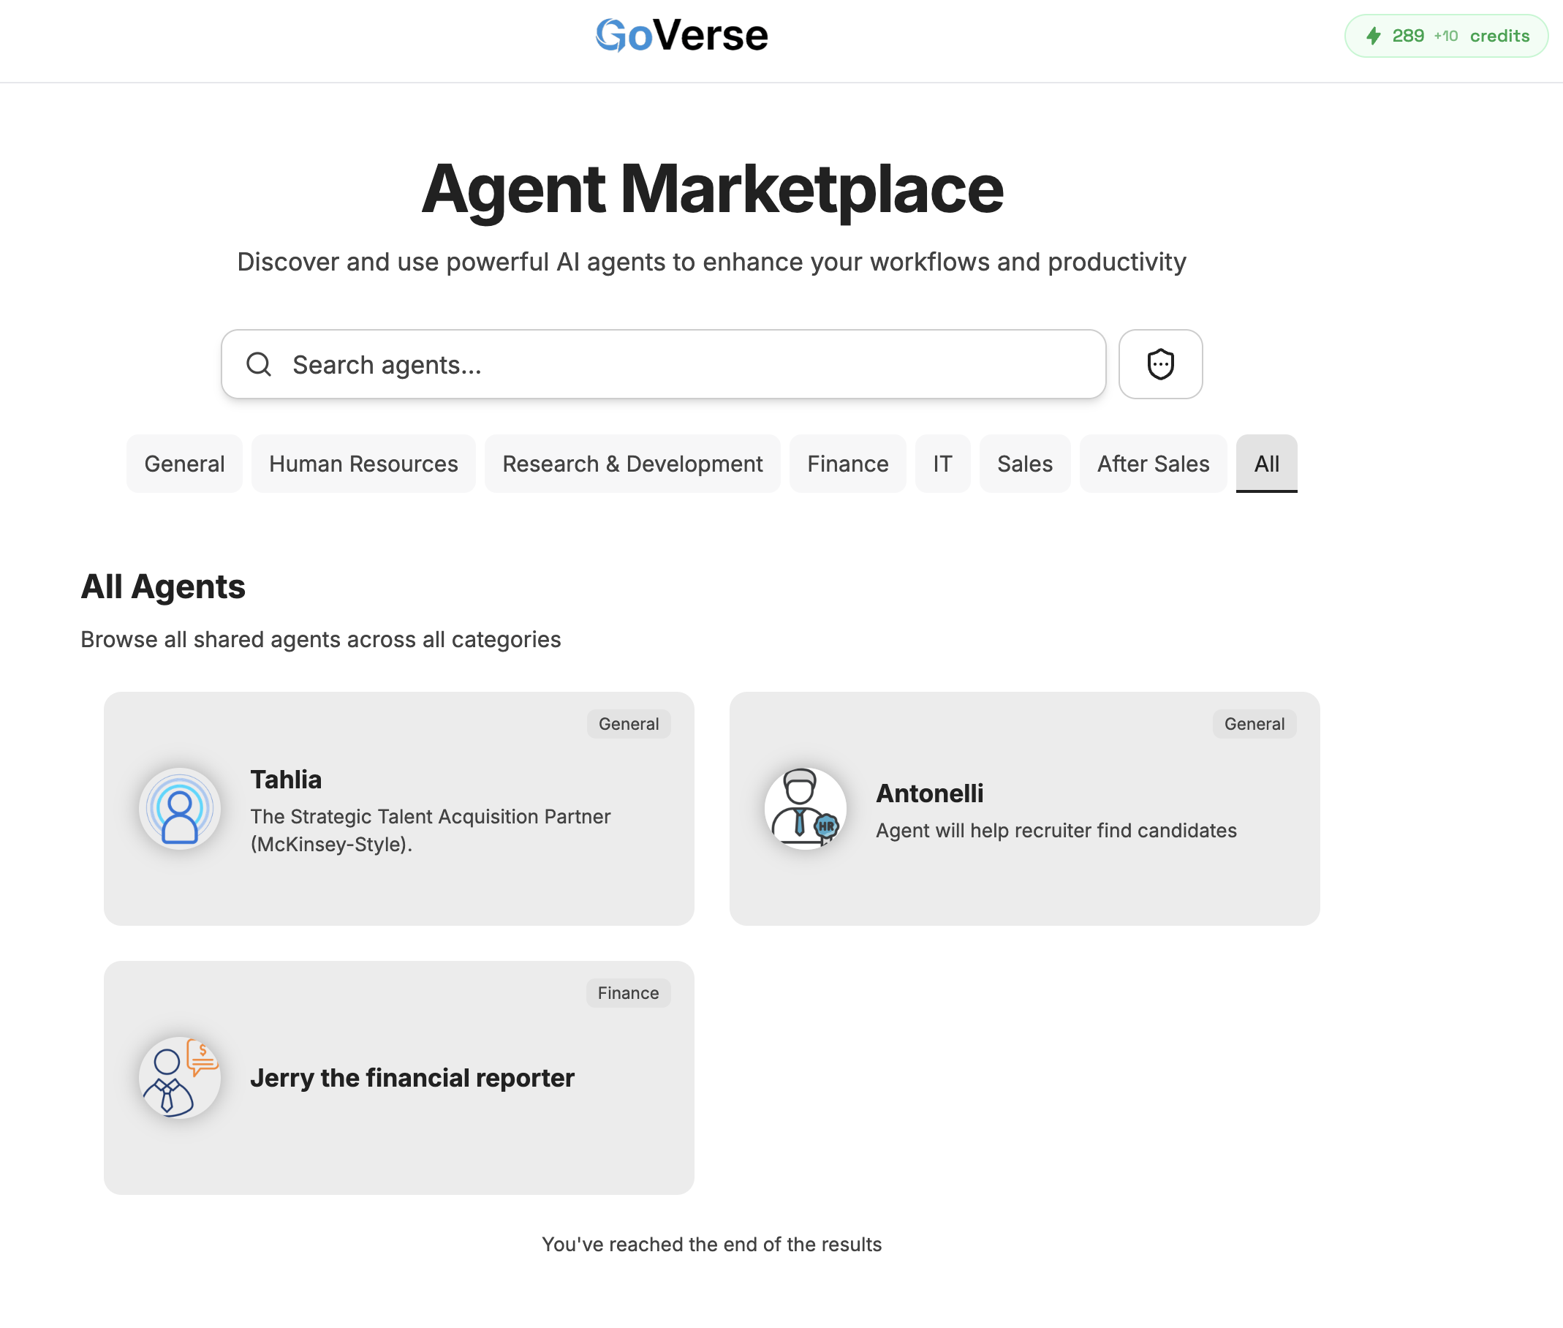Click Tahlia's Strategic Talent Acquisition description

click(431, 831)
